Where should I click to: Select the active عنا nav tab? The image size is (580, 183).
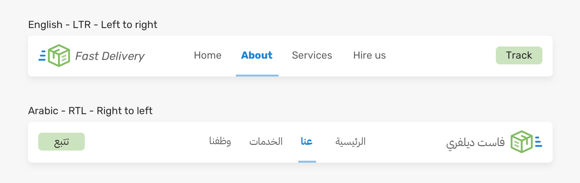pos(307,141)
